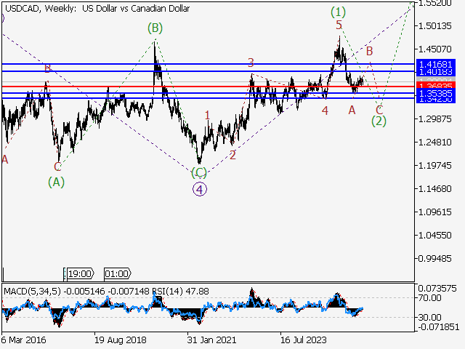Click the 1.40183 blue price label
465x349 pixels.
(436, 71)
